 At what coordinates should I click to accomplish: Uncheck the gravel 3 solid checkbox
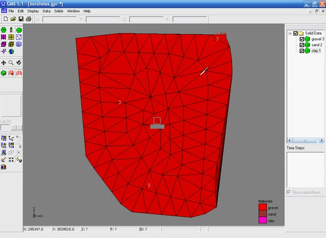click(302, 39)
